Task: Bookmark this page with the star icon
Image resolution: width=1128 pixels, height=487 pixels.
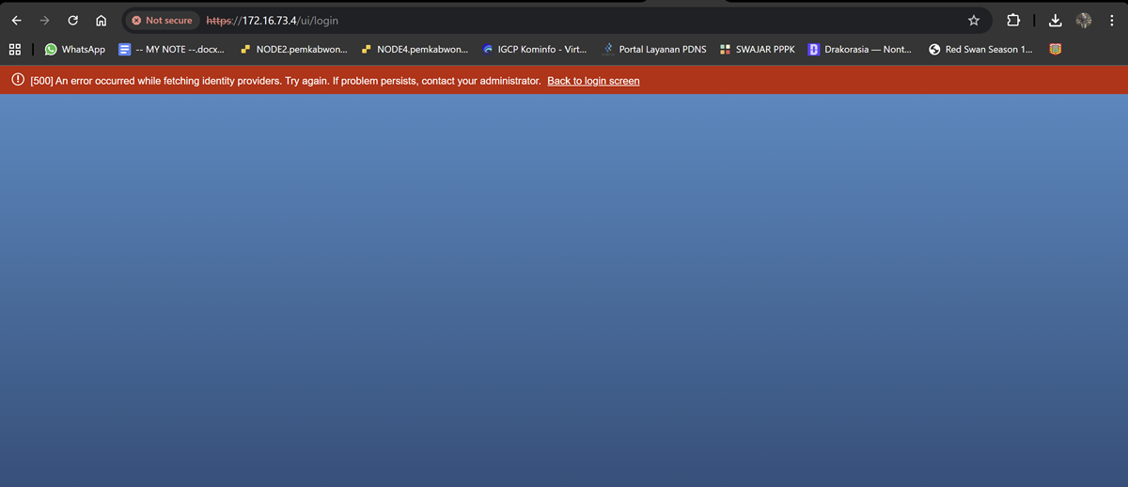Action: 974,21
